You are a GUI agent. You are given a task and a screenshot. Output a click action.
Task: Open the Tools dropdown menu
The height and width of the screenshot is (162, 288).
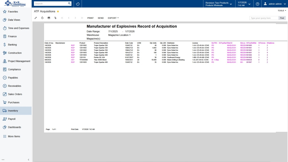(x=282, y=11)
